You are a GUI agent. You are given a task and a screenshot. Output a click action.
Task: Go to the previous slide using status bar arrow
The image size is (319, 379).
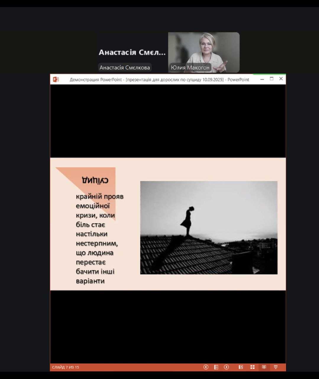(206, 367)
